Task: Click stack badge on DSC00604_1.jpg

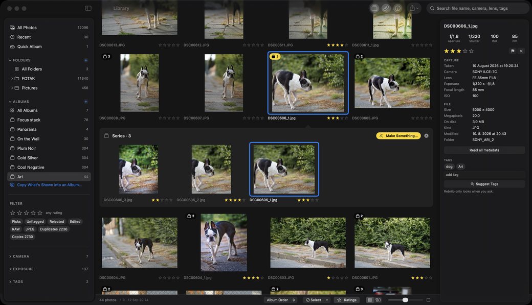Action: coord(191,216)
